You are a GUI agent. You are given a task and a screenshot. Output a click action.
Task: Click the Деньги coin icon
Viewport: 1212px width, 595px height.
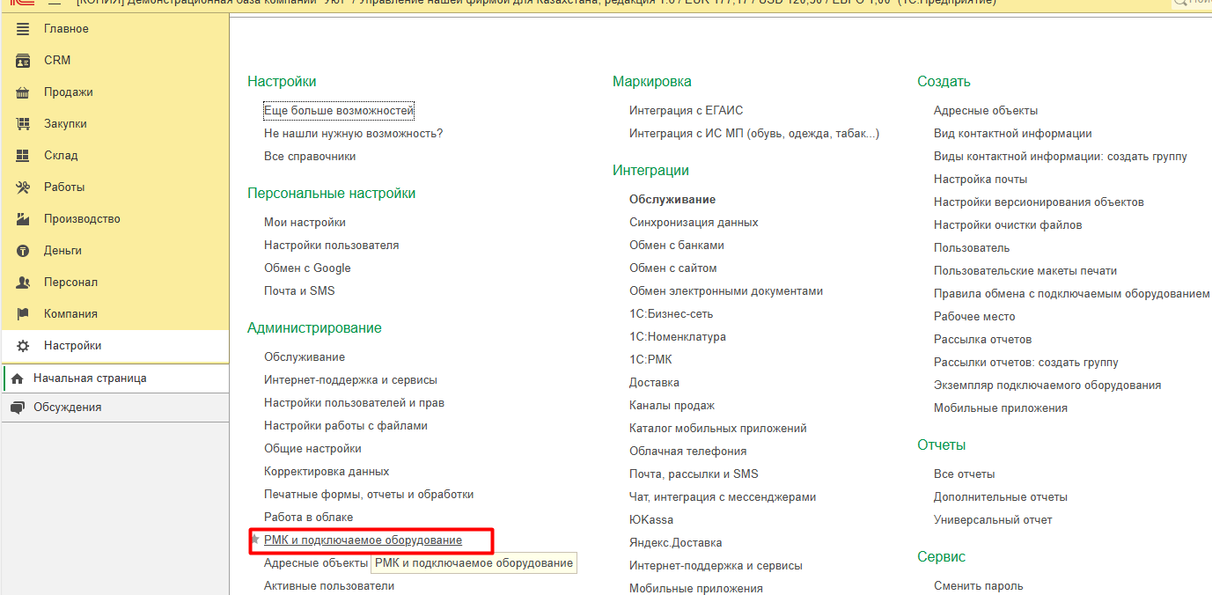[x=24, y=251]
